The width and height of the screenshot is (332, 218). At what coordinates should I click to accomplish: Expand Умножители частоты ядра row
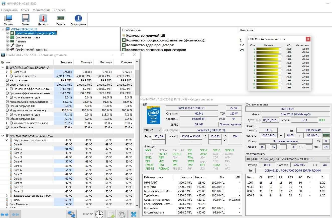coord(7,123)
